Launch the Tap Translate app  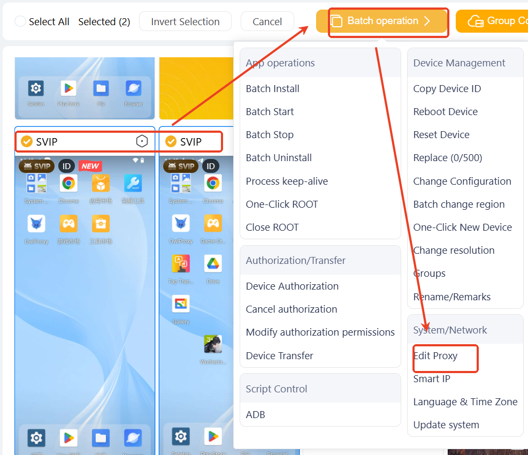tap(180, 263)
